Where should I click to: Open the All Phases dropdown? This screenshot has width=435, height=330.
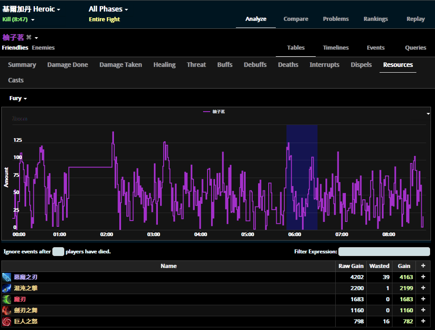click(108, 9)
